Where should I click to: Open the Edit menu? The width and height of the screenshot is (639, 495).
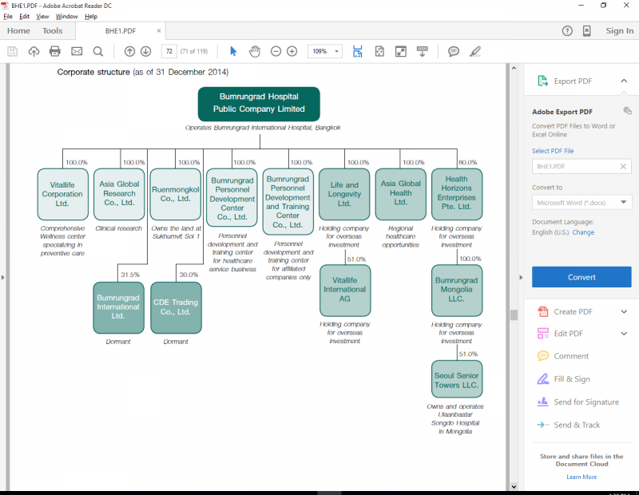[25, 16]
